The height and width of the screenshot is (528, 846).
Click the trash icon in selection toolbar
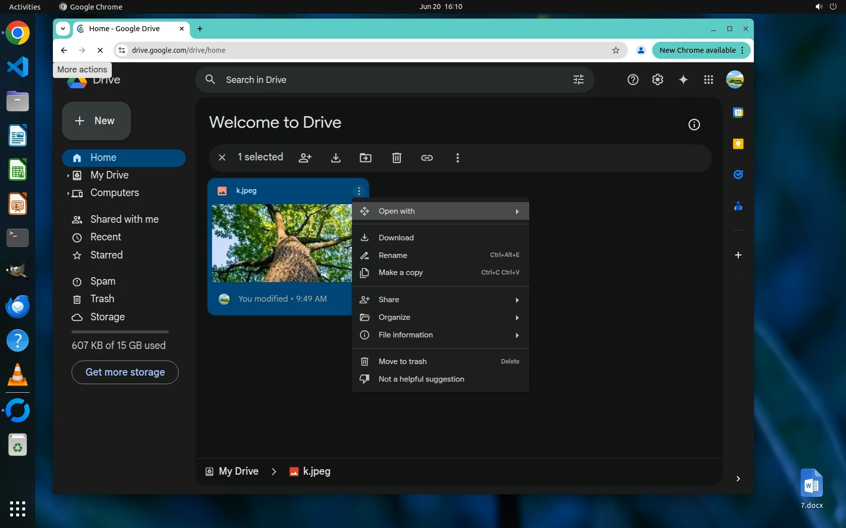[x=397, y=158]
